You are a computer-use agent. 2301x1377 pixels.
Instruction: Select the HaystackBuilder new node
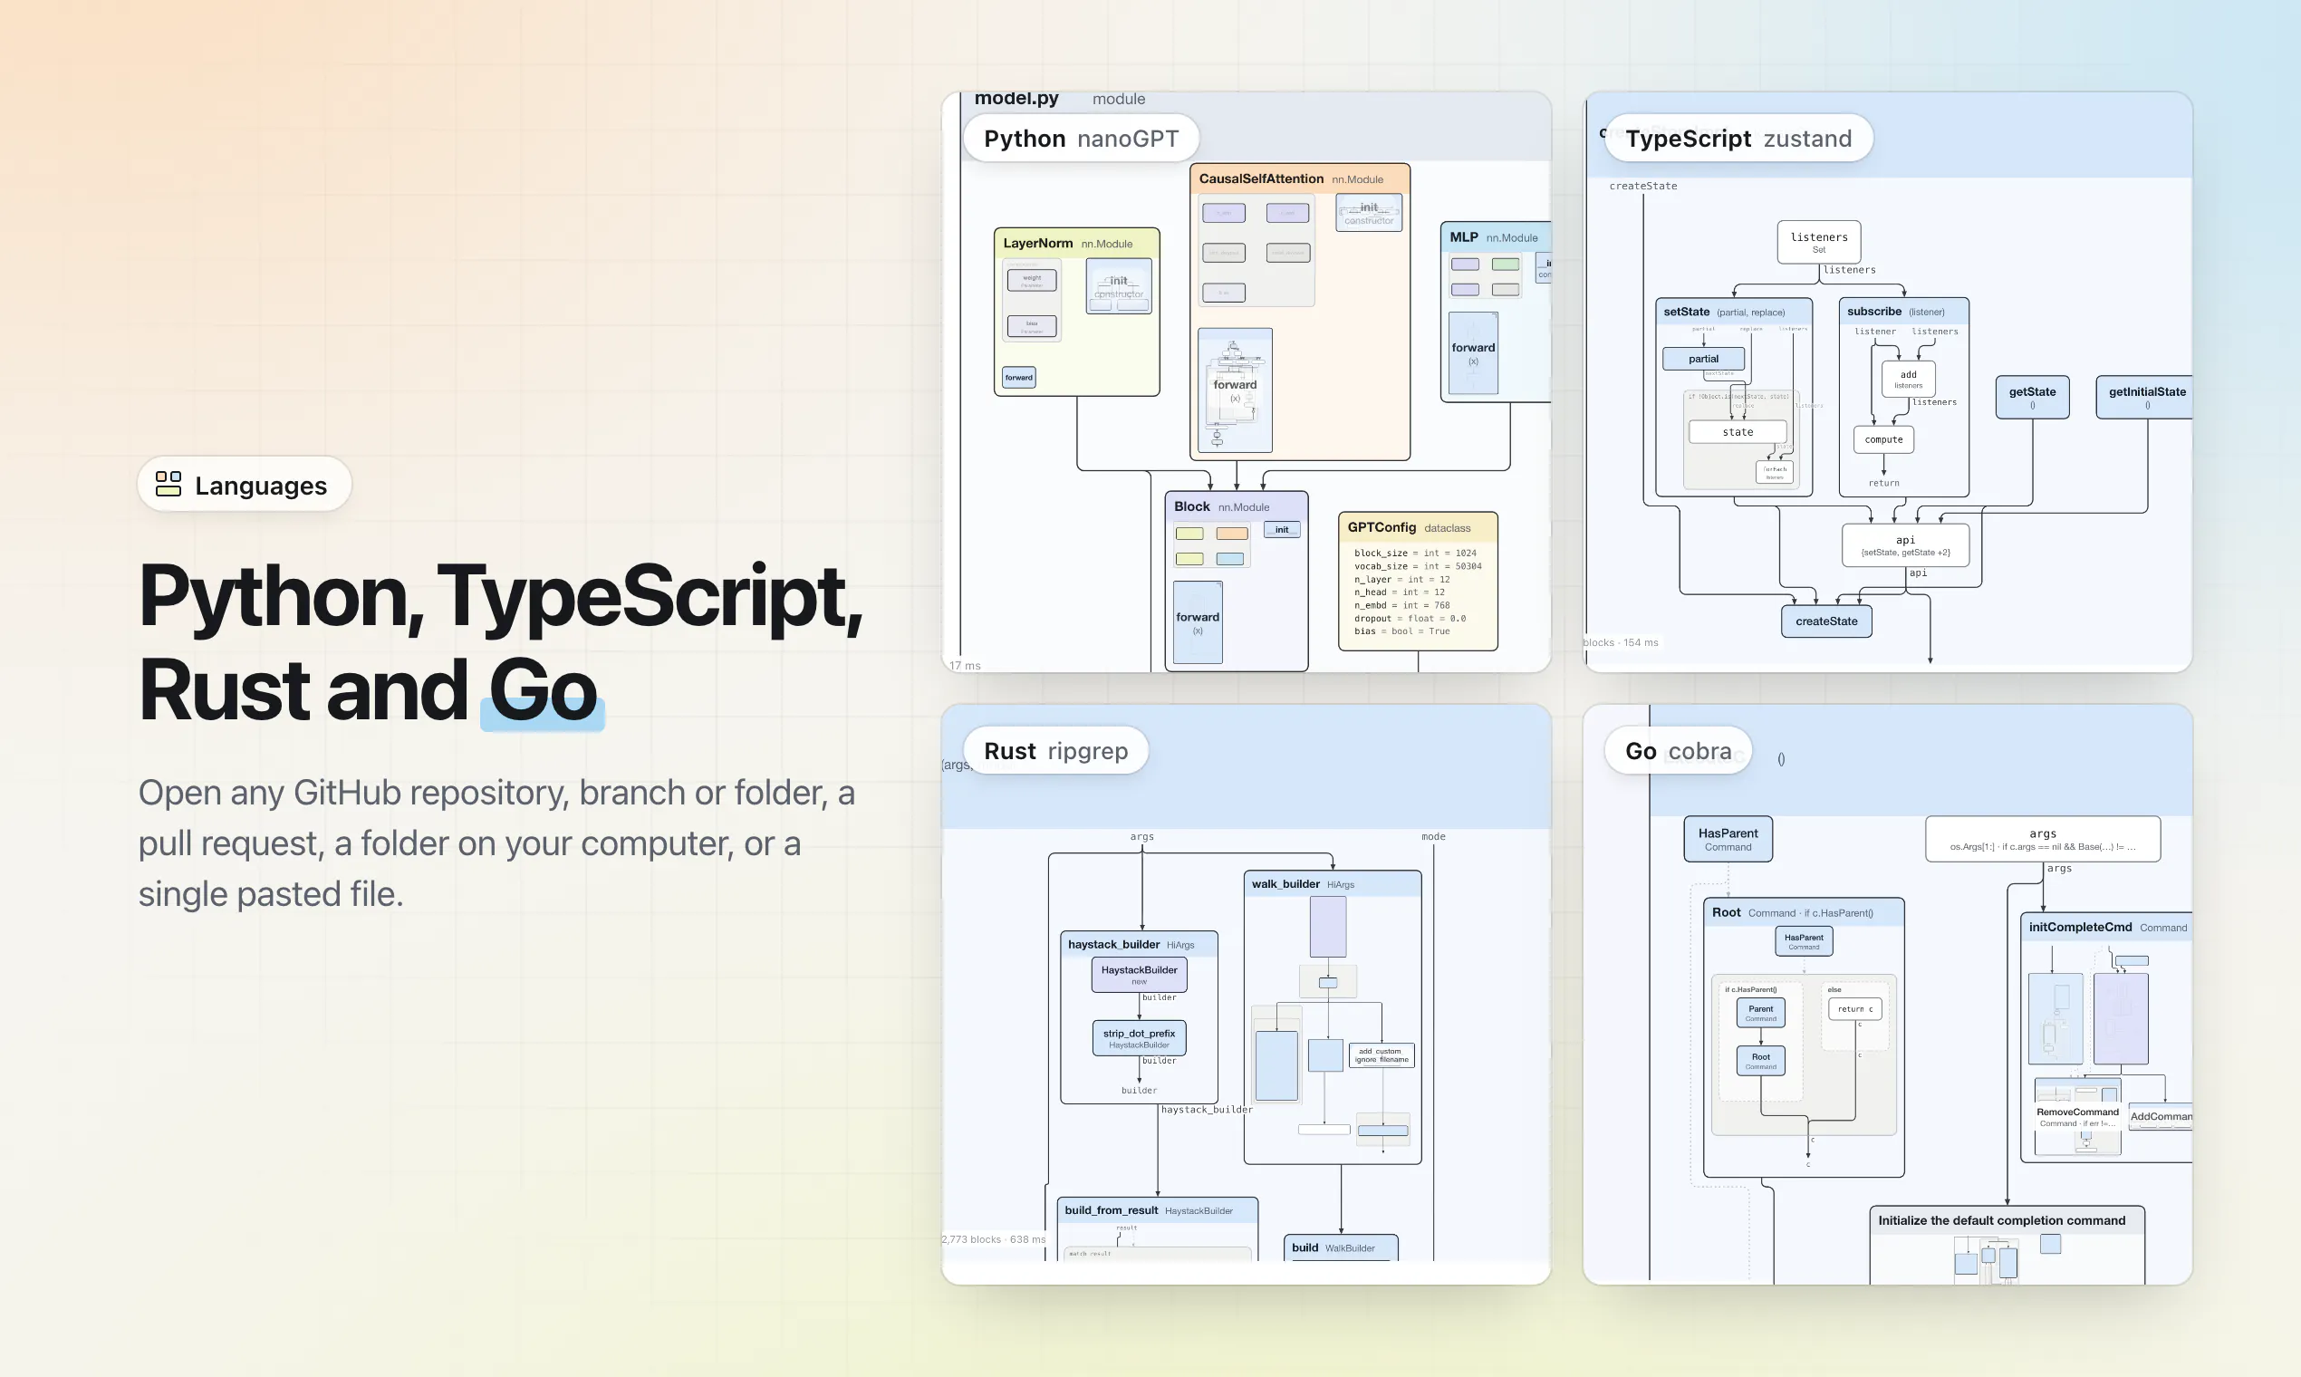tap(1139, 974)
